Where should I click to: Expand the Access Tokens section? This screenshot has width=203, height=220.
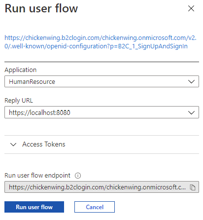click(101, 145)
